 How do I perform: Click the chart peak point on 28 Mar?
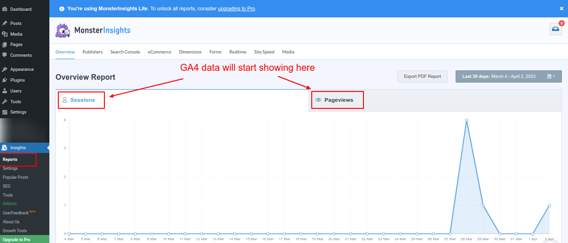tap(466, 120)
